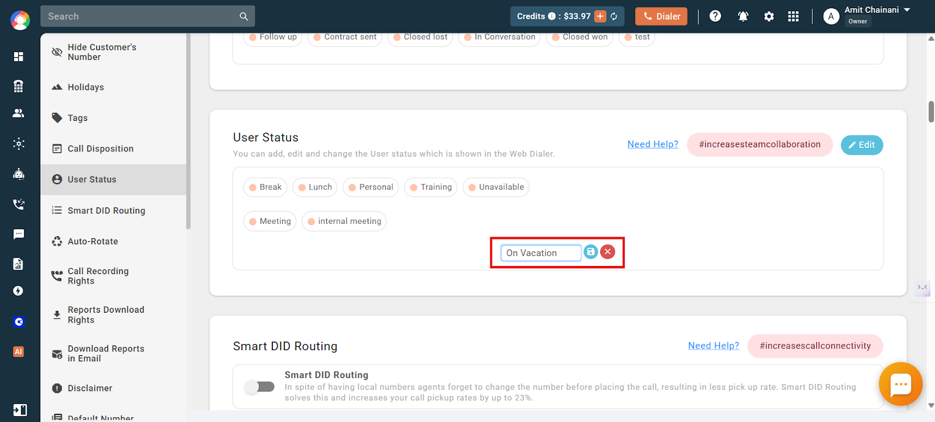This screenshot has height=422, width=935.
Task: Add credits with the orange plus icon
Action: pyautogui.click(x=600, y=16)
